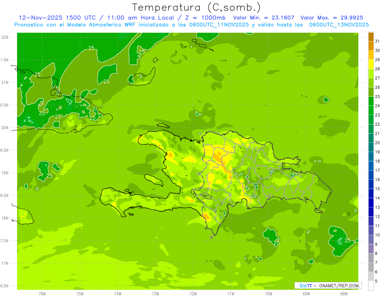
Task: Click the colorbar value label '28'
Action: click(377, 69)
